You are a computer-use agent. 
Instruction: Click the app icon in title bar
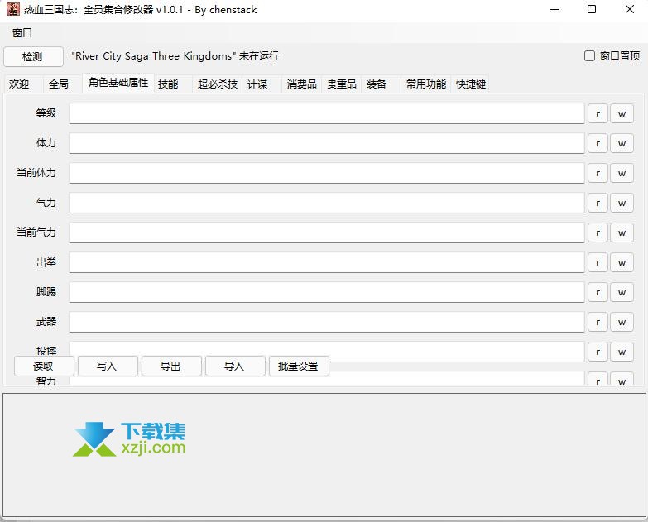coord(12,9)
